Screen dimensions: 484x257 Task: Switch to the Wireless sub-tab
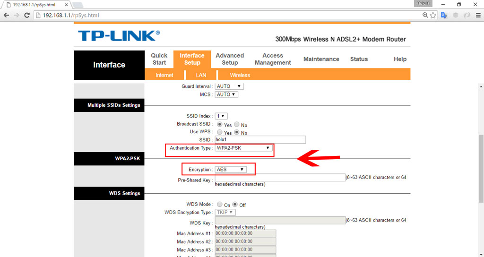tap(240, 75)
